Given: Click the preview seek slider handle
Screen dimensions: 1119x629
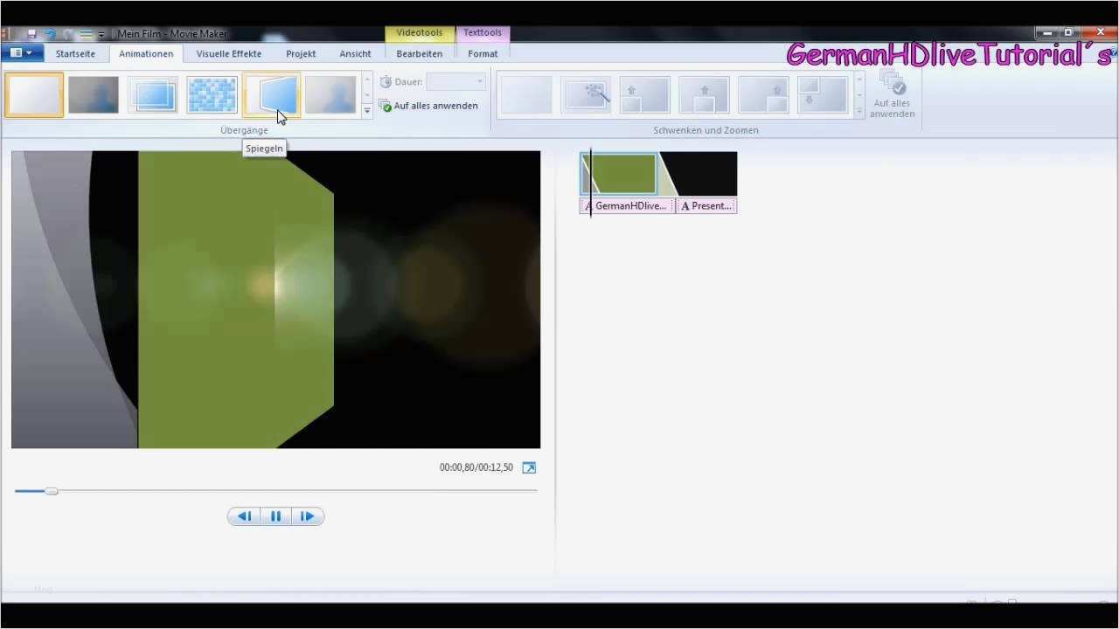Looking at the screenshot, I should click(52, 491).
